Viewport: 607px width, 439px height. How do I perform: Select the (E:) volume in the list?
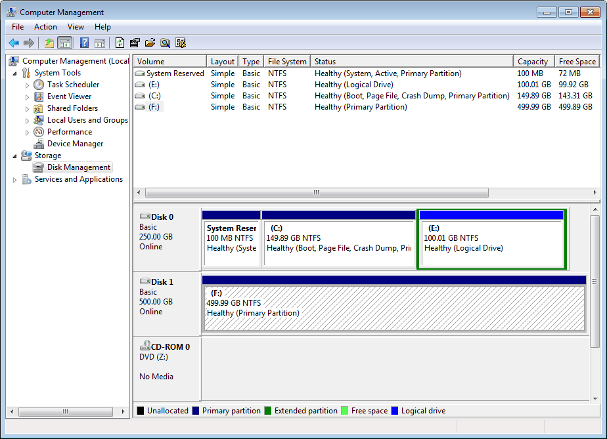click(x=366, y=85)
